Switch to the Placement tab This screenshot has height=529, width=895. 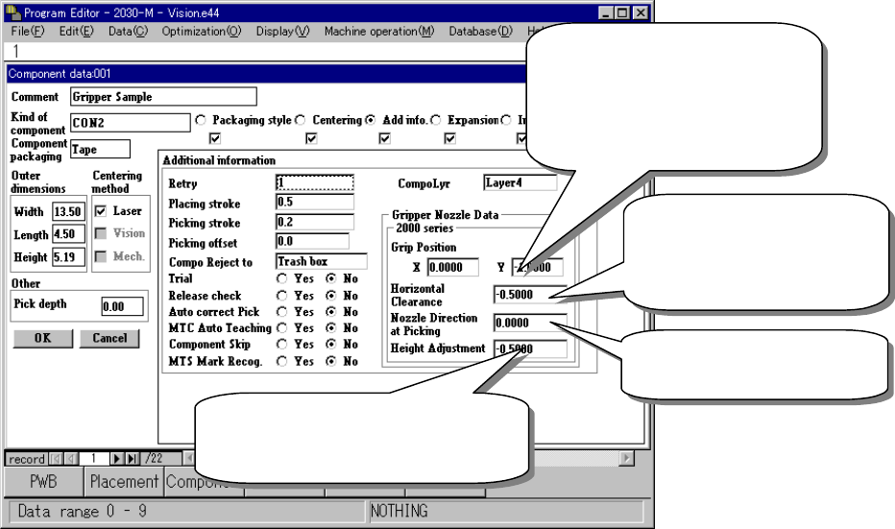pos(124,482)
